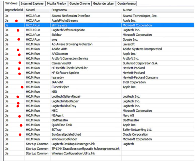Select the LogitechSoftwareUpdate entry
The image size is (195, 161).
[x=99, y=30]
